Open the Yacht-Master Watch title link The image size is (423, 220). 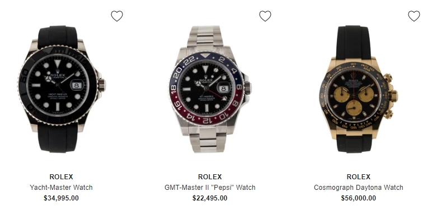coord(61,188)
